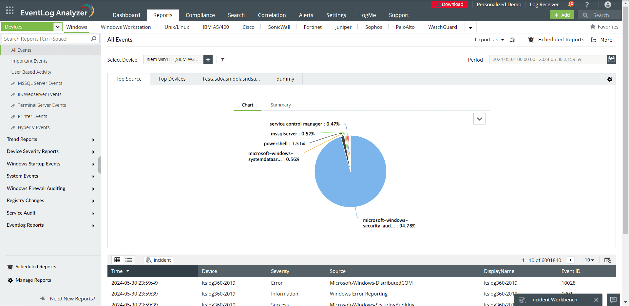
Task: Open the Compliance tab
Action: (x=200, y=15)
